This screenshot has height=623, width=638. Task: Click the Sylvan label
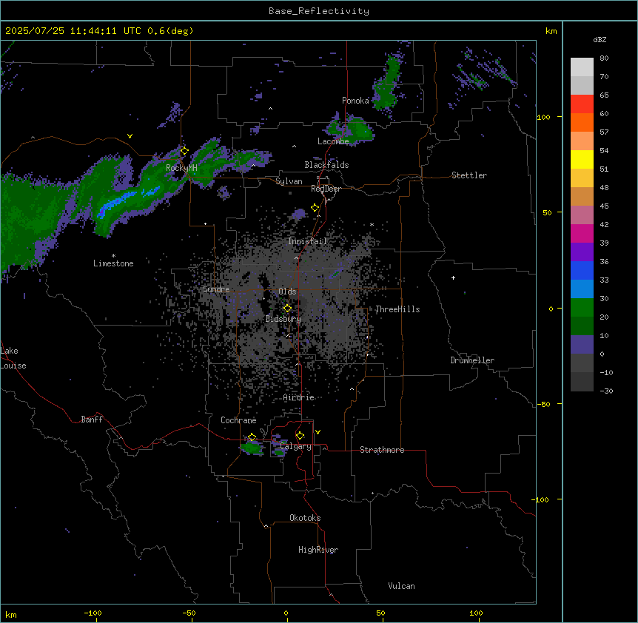click(289, 181)
